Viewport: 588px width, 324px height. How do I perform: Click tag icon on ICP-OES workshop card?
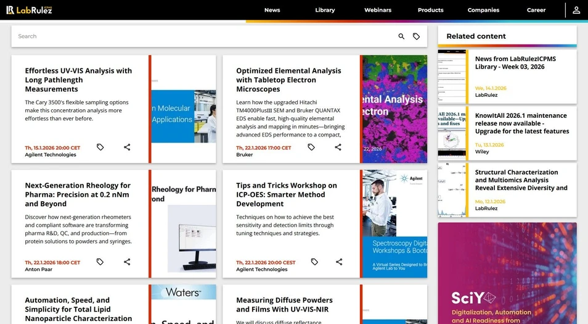314,262
